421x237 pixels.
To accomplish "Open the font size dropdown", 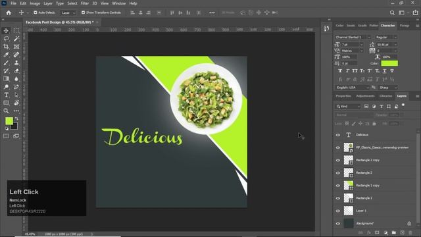I will 353,45.
